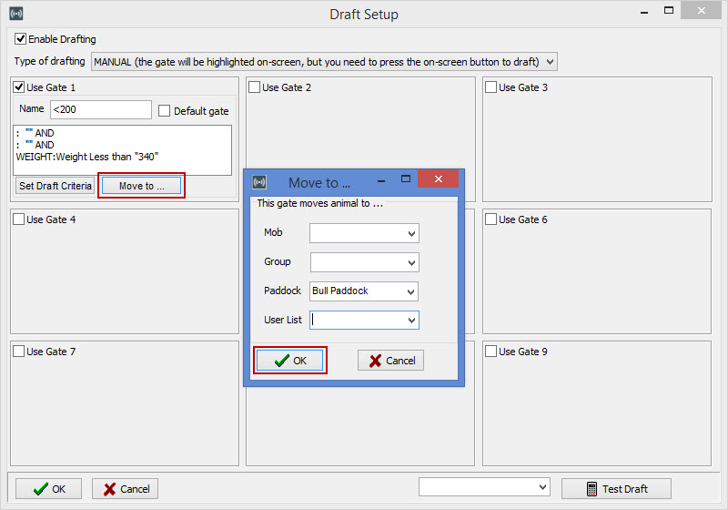Uncheck Use Gate 1 checkbox
The width and height of the screenshot is (728, 510).
click(x=18, y=87)
